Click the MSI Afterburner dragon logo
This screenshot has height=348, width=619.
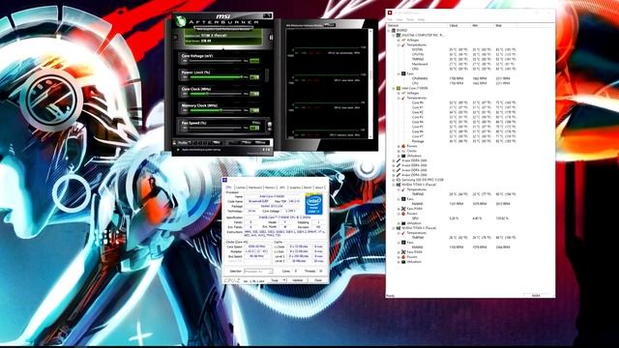point(181,20)
